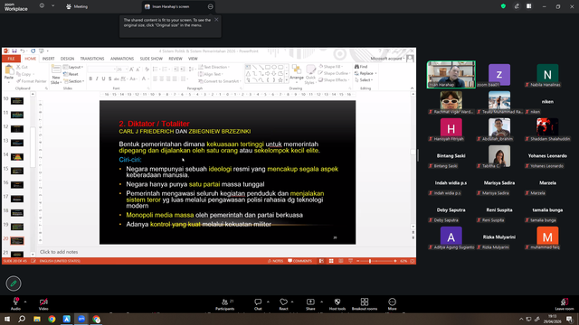Open the Replace dropdown

(x=365, y=73)
